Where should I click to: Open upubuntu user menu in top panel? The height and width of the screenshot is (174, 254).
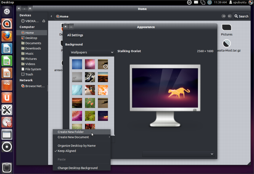coord(238,2)
